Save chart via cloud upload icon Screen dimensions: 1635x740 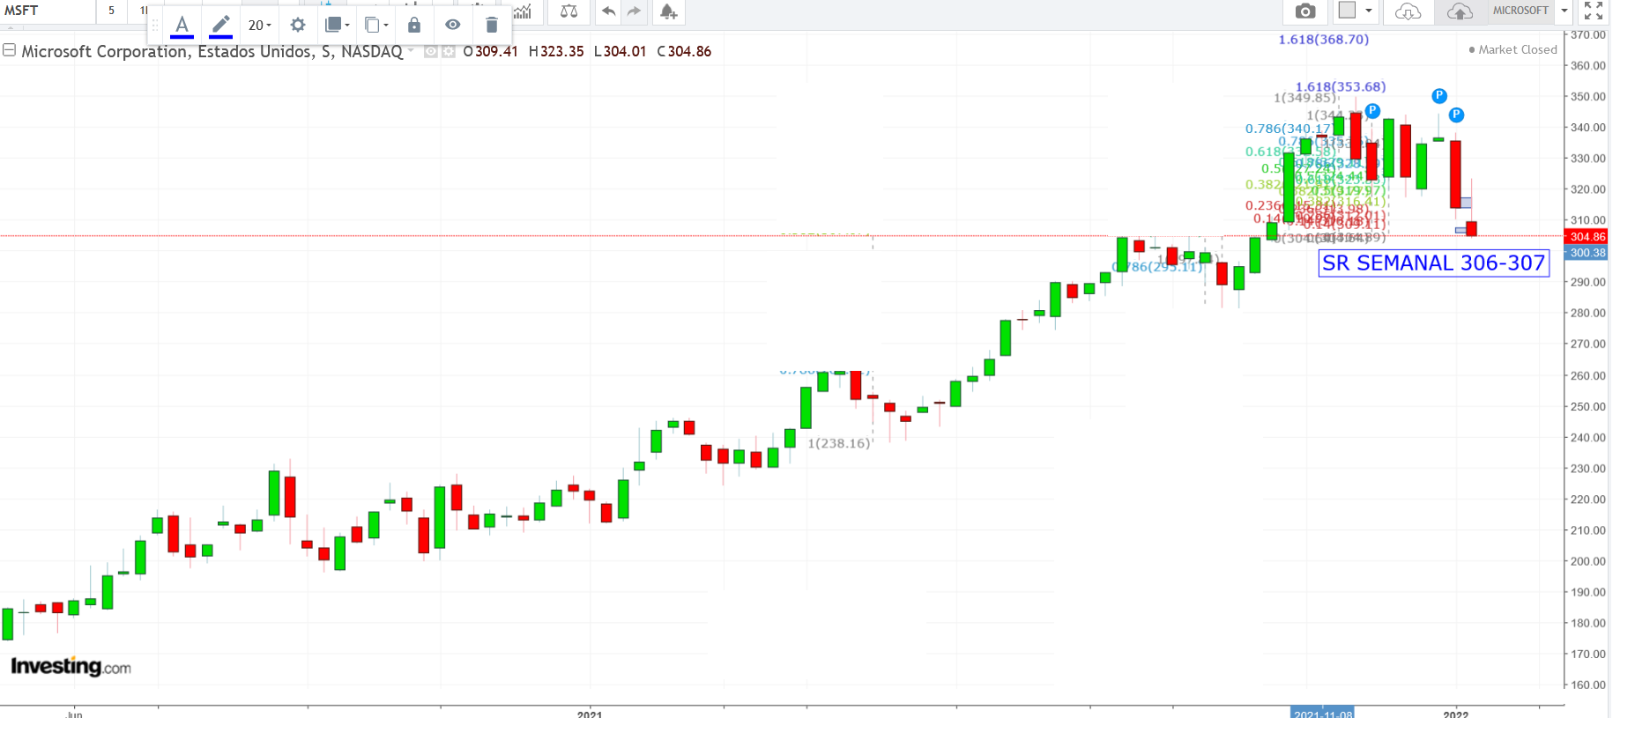tap(1460, 11)
